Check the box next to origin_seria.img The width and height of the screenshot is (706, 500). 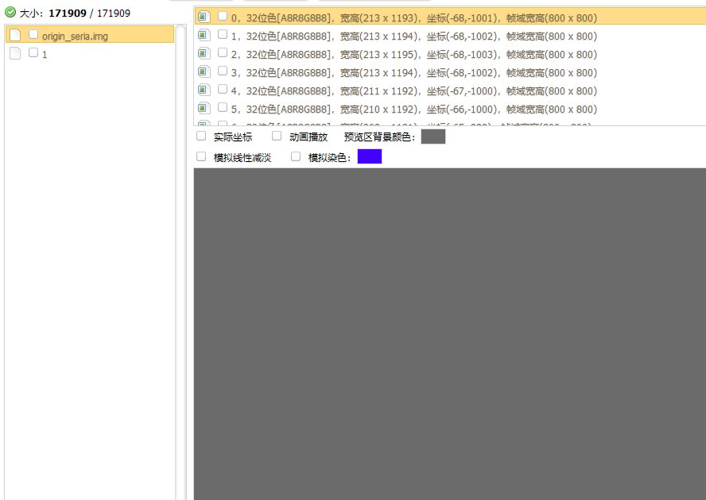(33, 35)
